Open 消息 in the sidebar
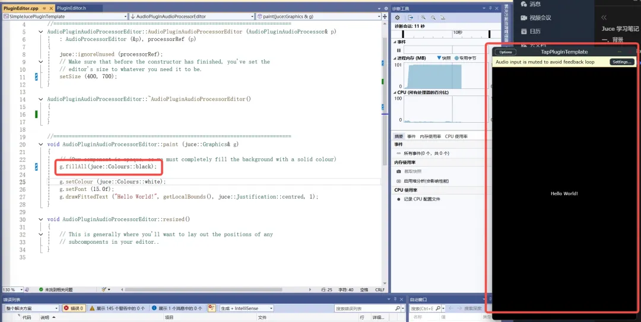Image resolution: width=641 pixels, height=322 pixels. (531, 4)
